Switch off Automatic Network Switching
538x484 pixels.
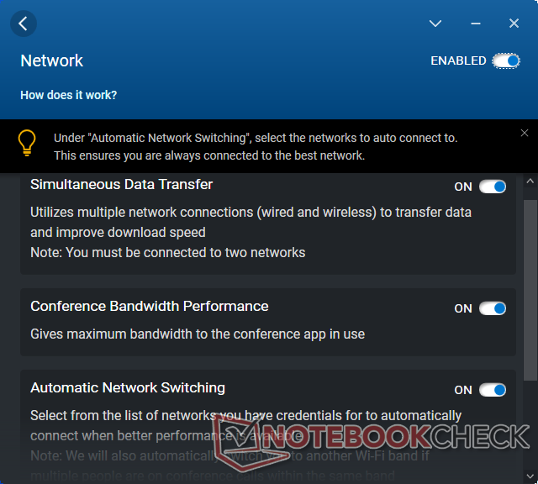(493, 390)
